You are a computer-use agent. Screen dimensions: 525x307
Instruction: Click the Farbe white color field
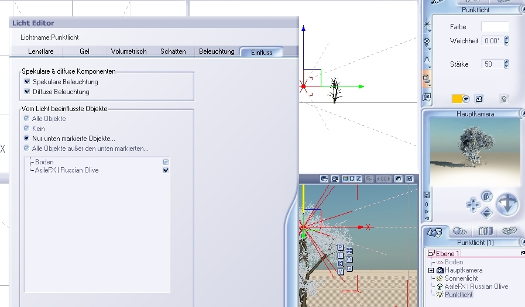pos(495,26)
